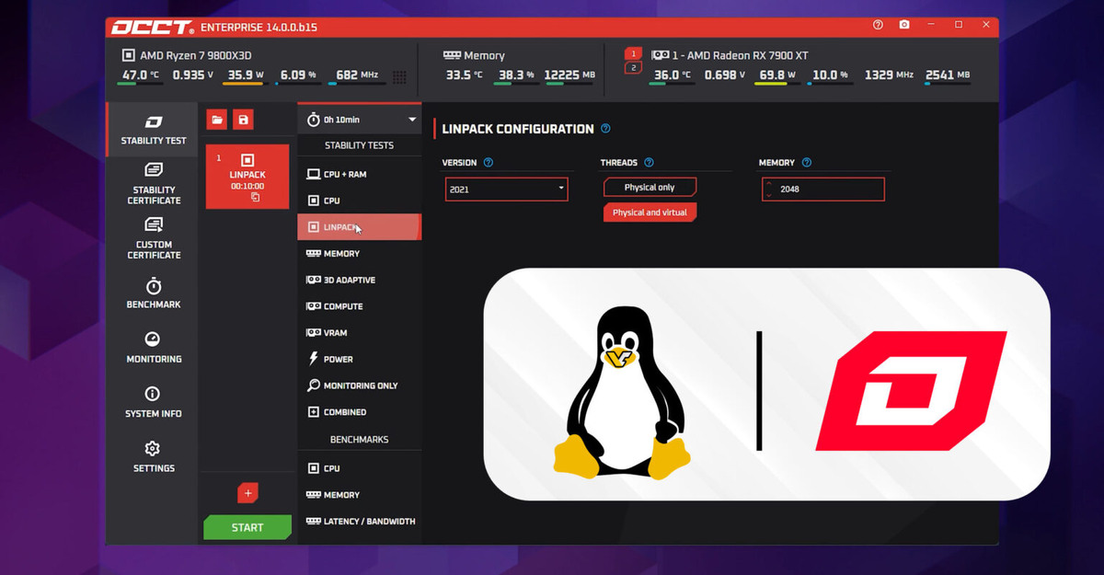This screenshot has height=575, width=1104.
Task: Open the help icon in the title bar
Action: tap(878, 26)
